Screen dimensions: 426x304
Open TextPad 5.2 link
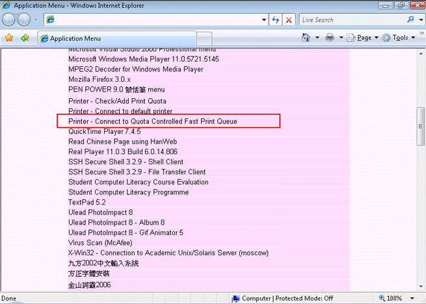(x=87, y=202)
